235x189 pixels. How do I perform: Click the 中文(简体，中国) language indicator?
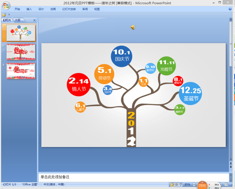click(x=54, y=185)
